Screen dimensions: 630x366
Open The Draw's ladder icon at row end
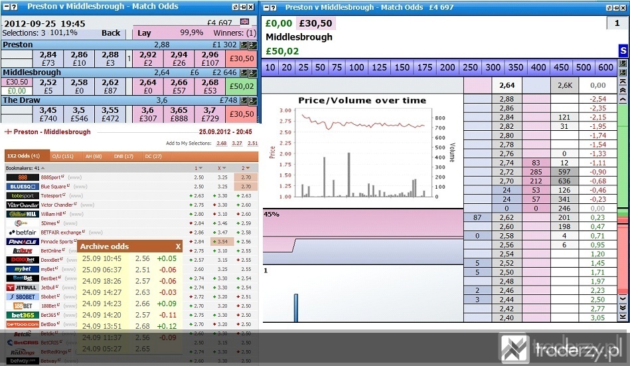pos(252,100)
